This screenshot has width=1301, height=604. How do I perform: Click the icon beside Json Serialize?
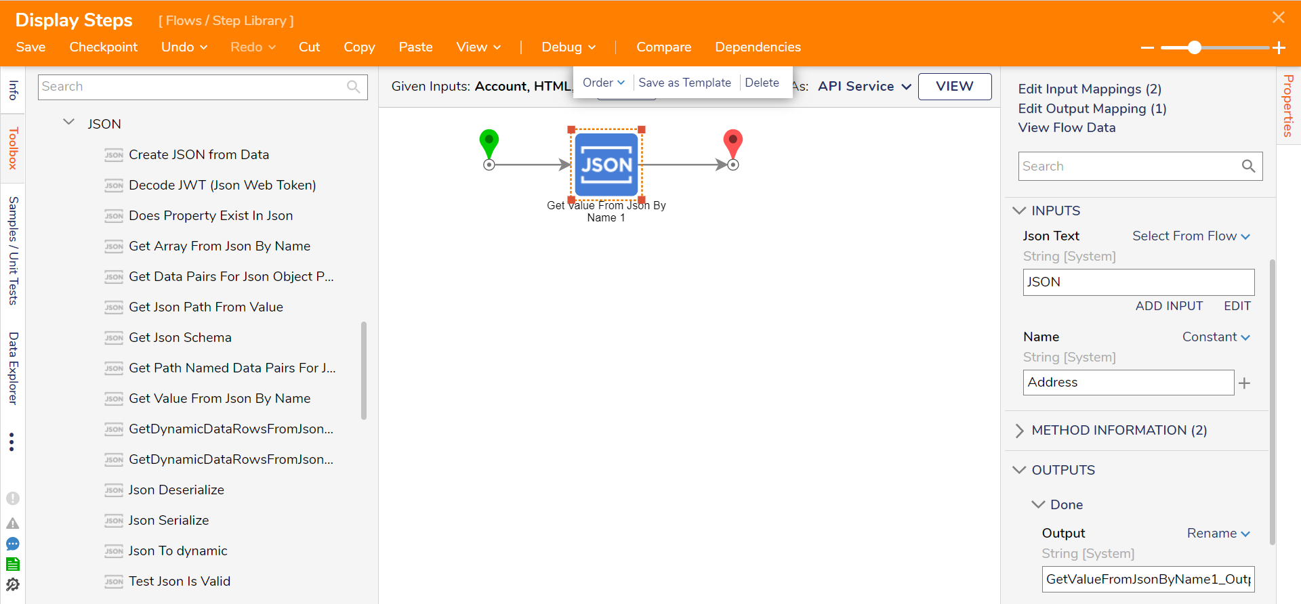(x=114, y=521)
